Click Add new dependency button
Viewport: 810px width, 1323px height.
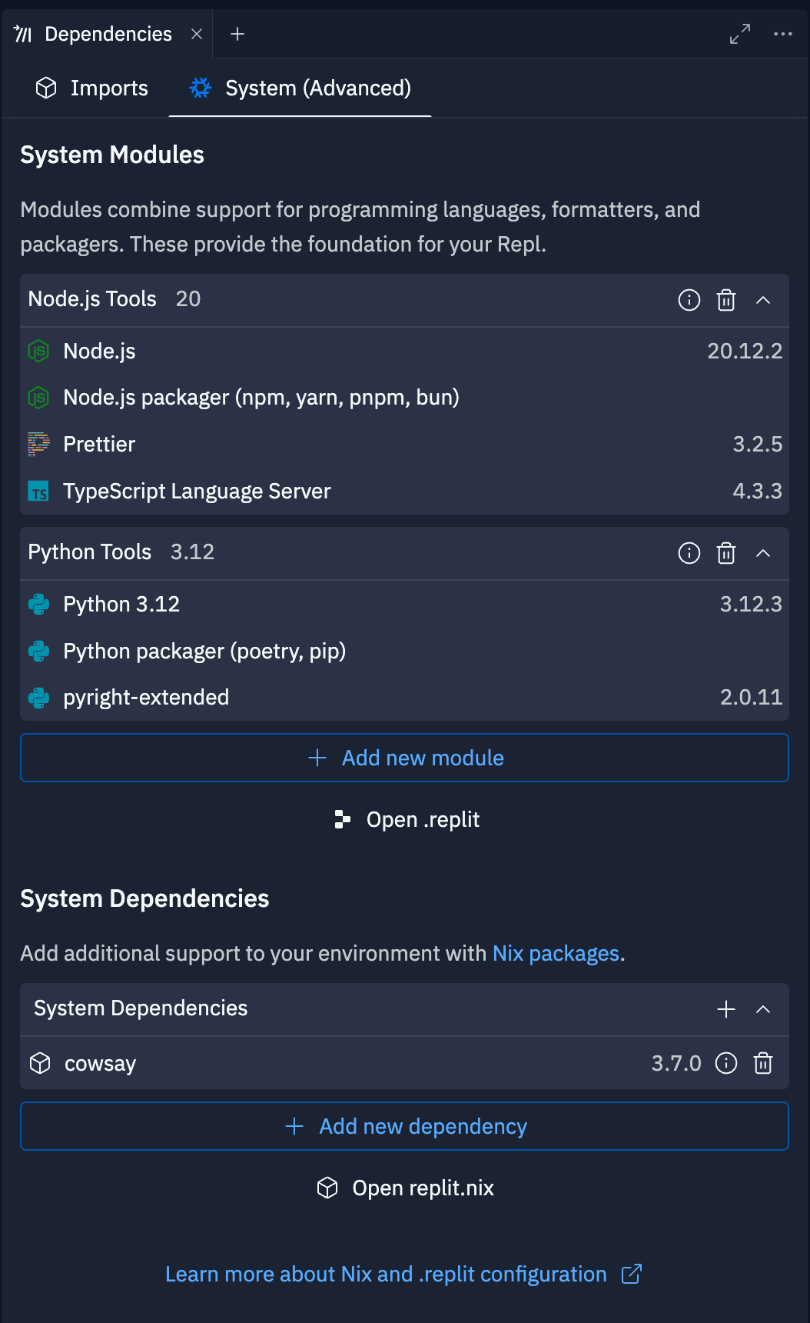[x=404, y=1126]
